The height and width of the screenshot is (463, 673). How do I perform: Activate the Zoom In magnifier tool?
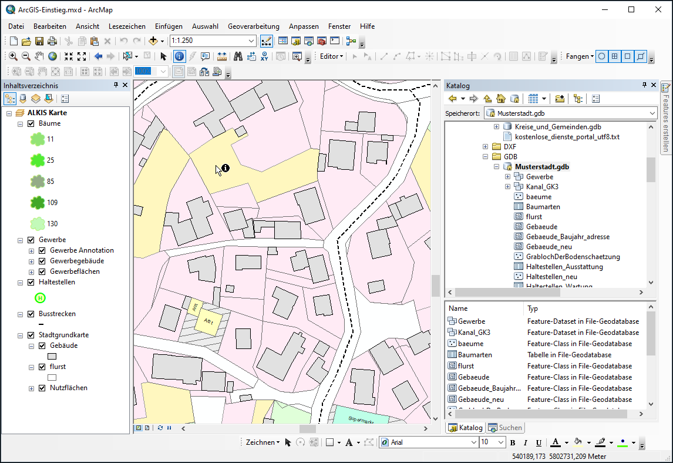coord(13,56)
